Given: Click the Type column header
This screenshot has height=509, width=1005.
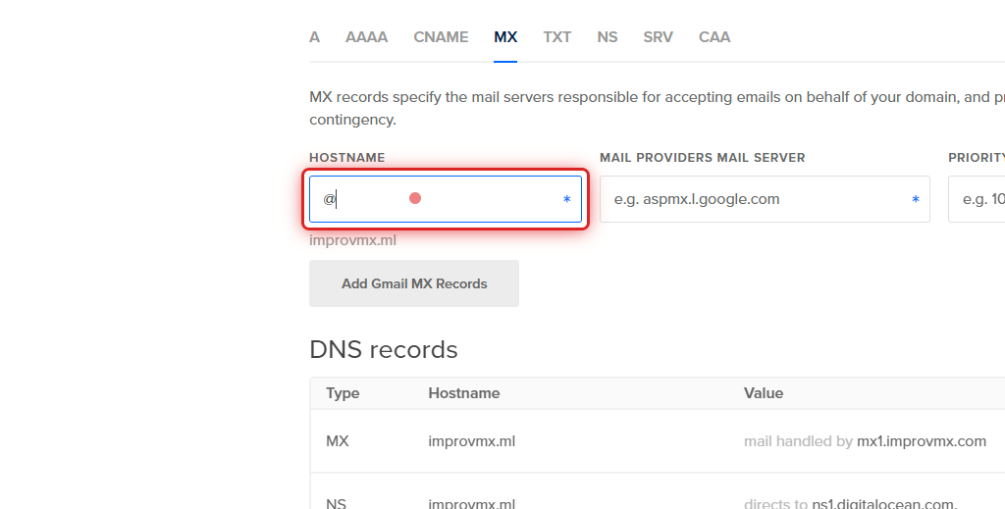Looking at the screenshot, I should tap(343, 393).
